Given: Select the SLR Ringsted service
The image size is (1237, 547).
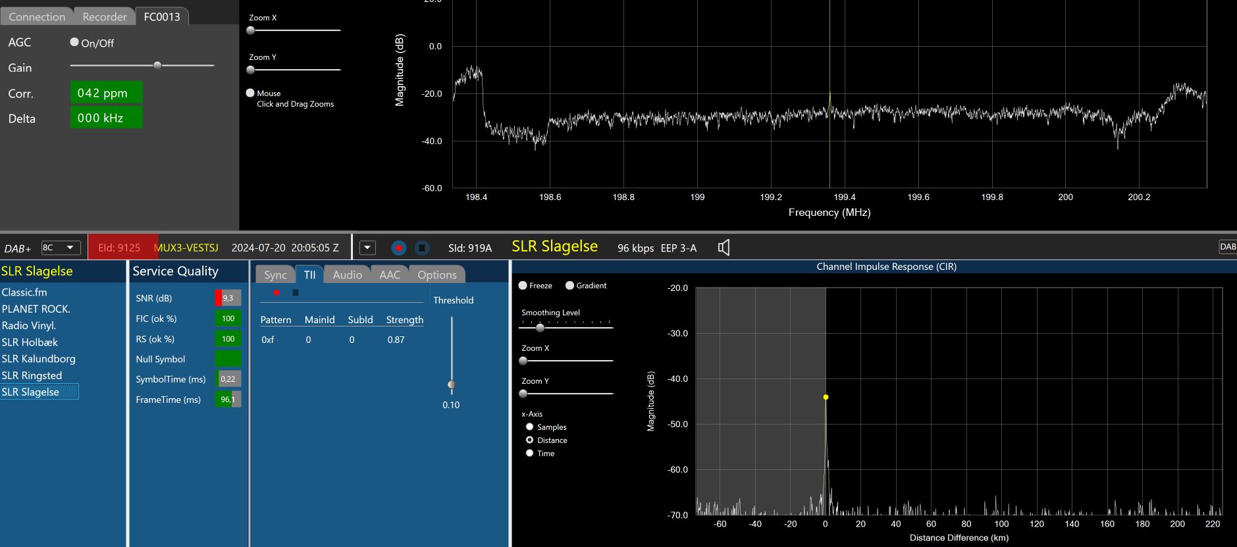Looking at the screenshot, I should click(32, 375).
